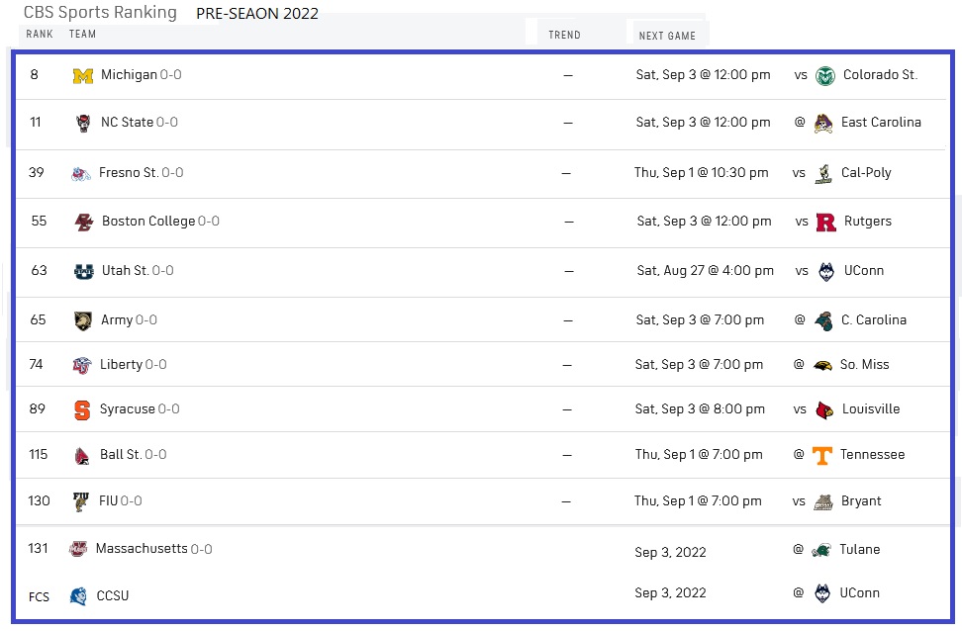
Task: Open opponent Cal-Poly link
Action: coord(866,173)
